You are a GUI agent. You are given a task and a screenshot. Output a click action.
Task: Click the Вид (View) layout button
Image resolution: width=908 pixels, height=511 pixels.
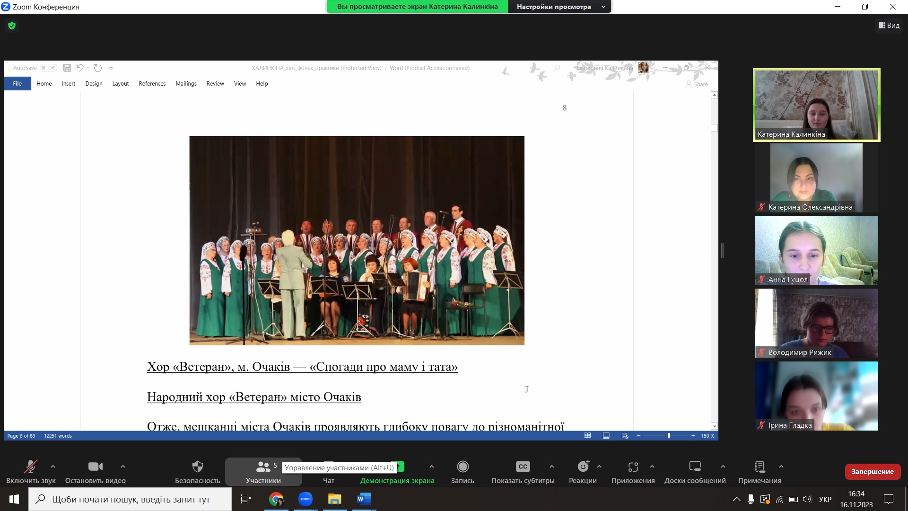coord(889,26)
